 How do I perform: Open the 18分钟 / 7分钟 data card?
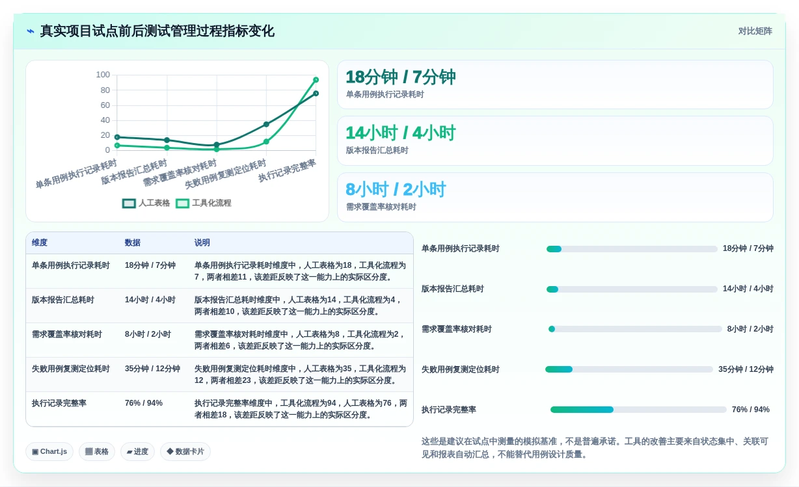(x=555, y=85)
